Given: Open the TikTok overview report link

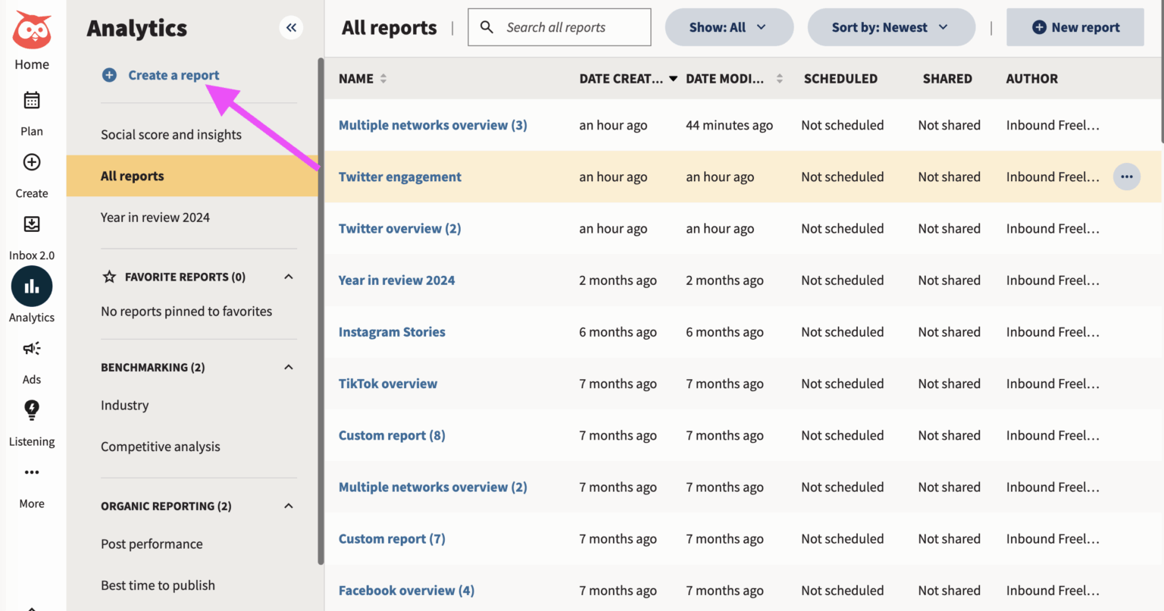Looking at the screenshot, I should pyautogui.click(x=388, y=384).
